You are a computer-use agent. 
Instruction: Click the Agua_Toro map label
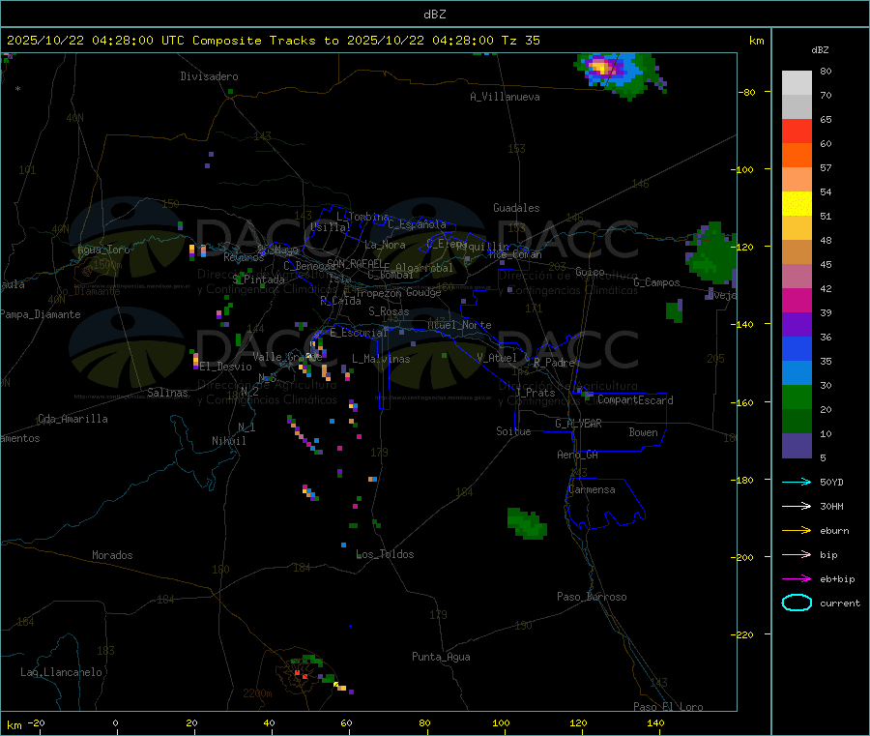coord(103,250)
